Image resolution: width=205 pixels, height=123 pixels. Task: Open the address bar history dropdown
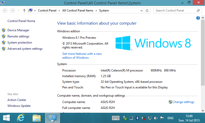pyautogui.click(x=141, y=11)
